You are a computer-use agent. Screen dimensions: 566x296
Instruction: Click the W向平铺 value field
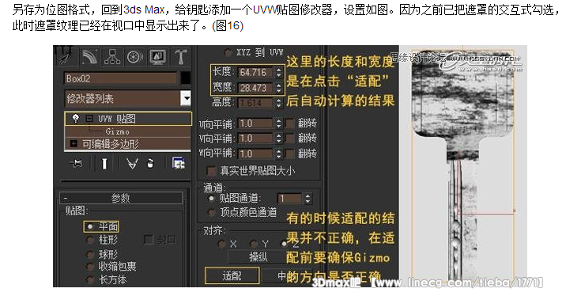coord(255,154)
